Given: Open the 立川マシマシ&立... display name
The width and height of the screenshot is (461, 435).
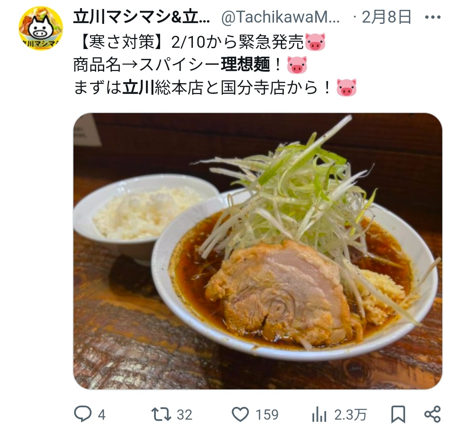Looking at the screenshot, I should [x=141, y=17].
